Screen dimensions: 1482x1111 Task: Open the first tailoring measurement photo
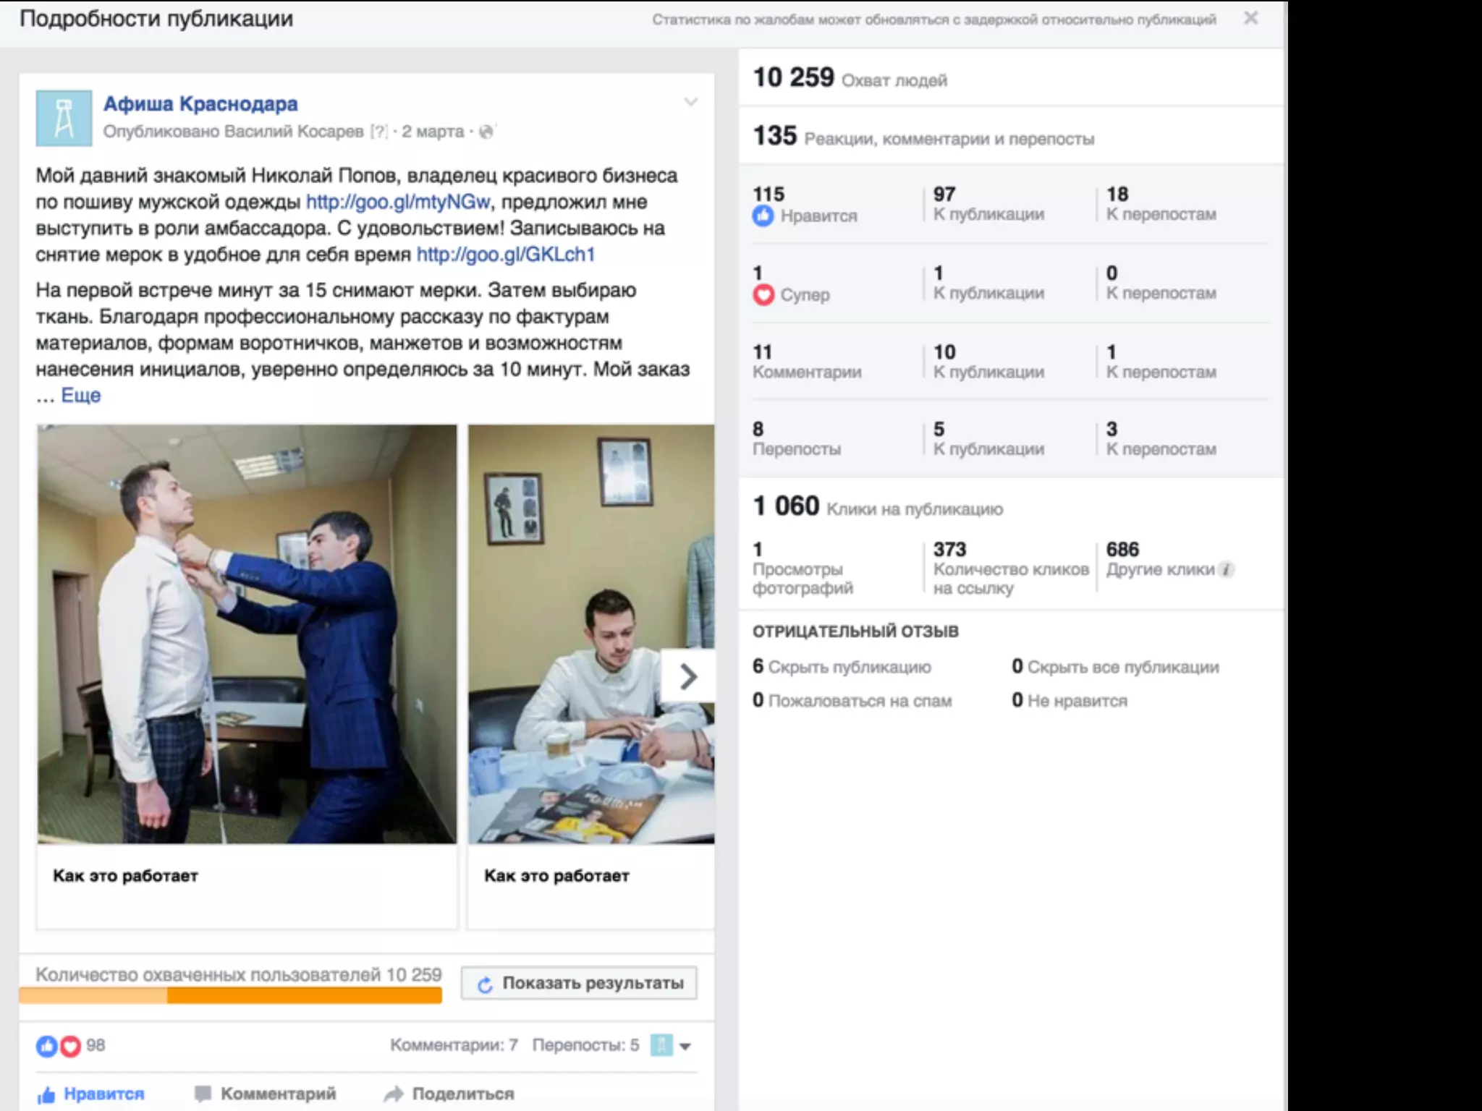[x=247, y=634]
